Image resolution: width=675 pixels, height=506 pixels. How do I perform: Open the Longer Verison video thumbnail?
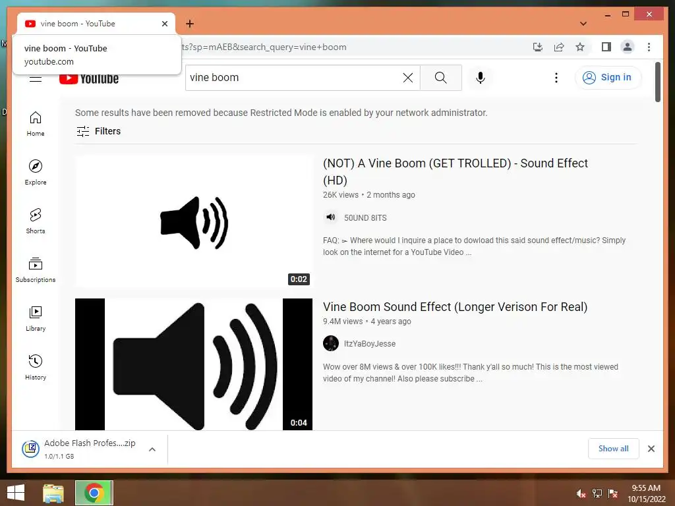point(194,364)
